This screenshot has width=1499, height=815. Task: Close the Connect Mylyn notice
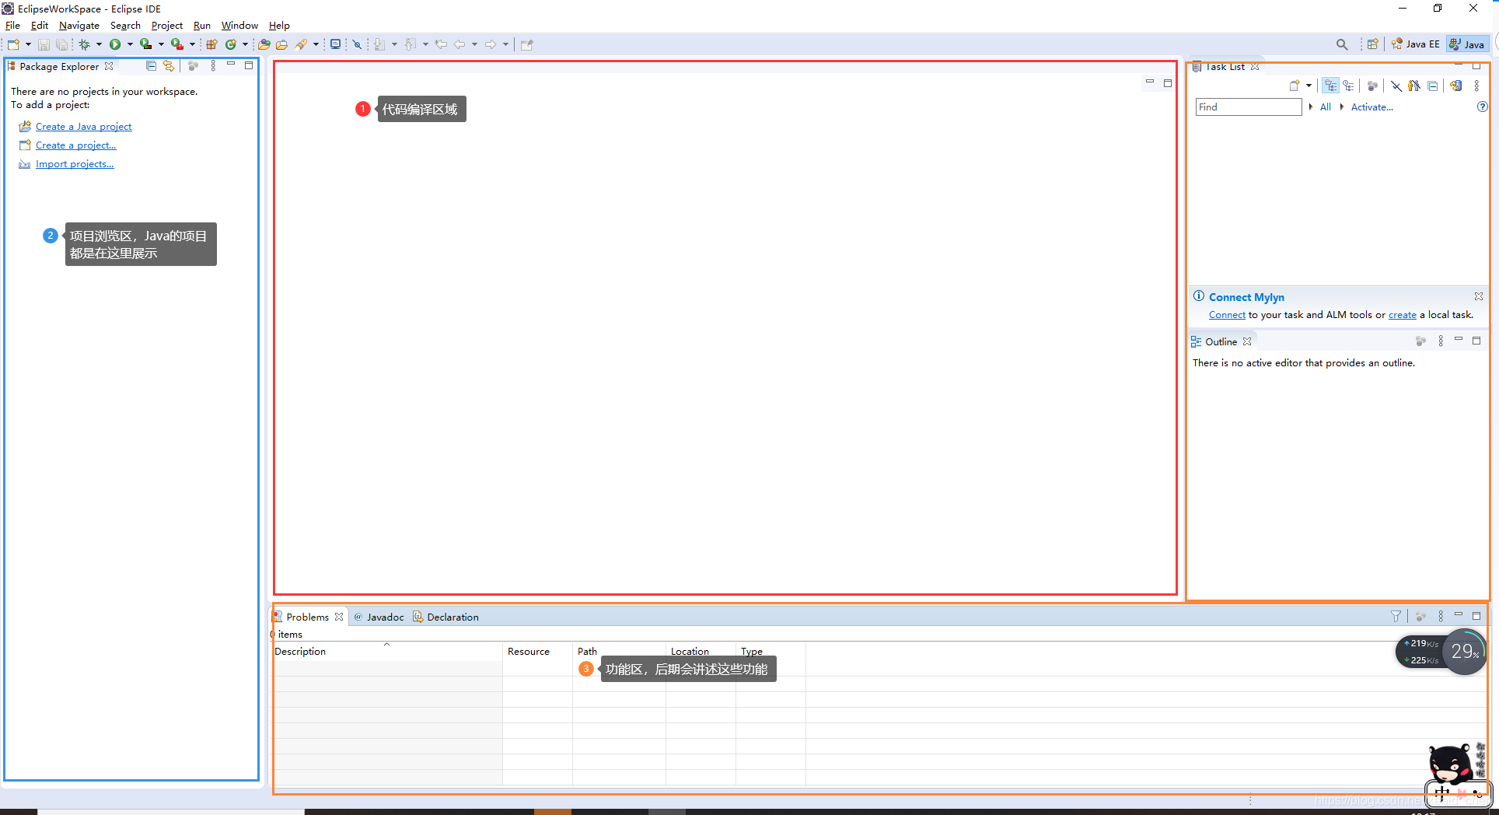coord(1479,296)
